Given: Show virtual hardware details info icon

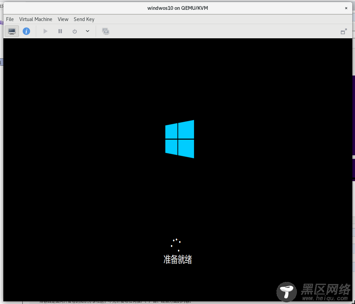Looking at the screenshot, I should pos(26,31).
